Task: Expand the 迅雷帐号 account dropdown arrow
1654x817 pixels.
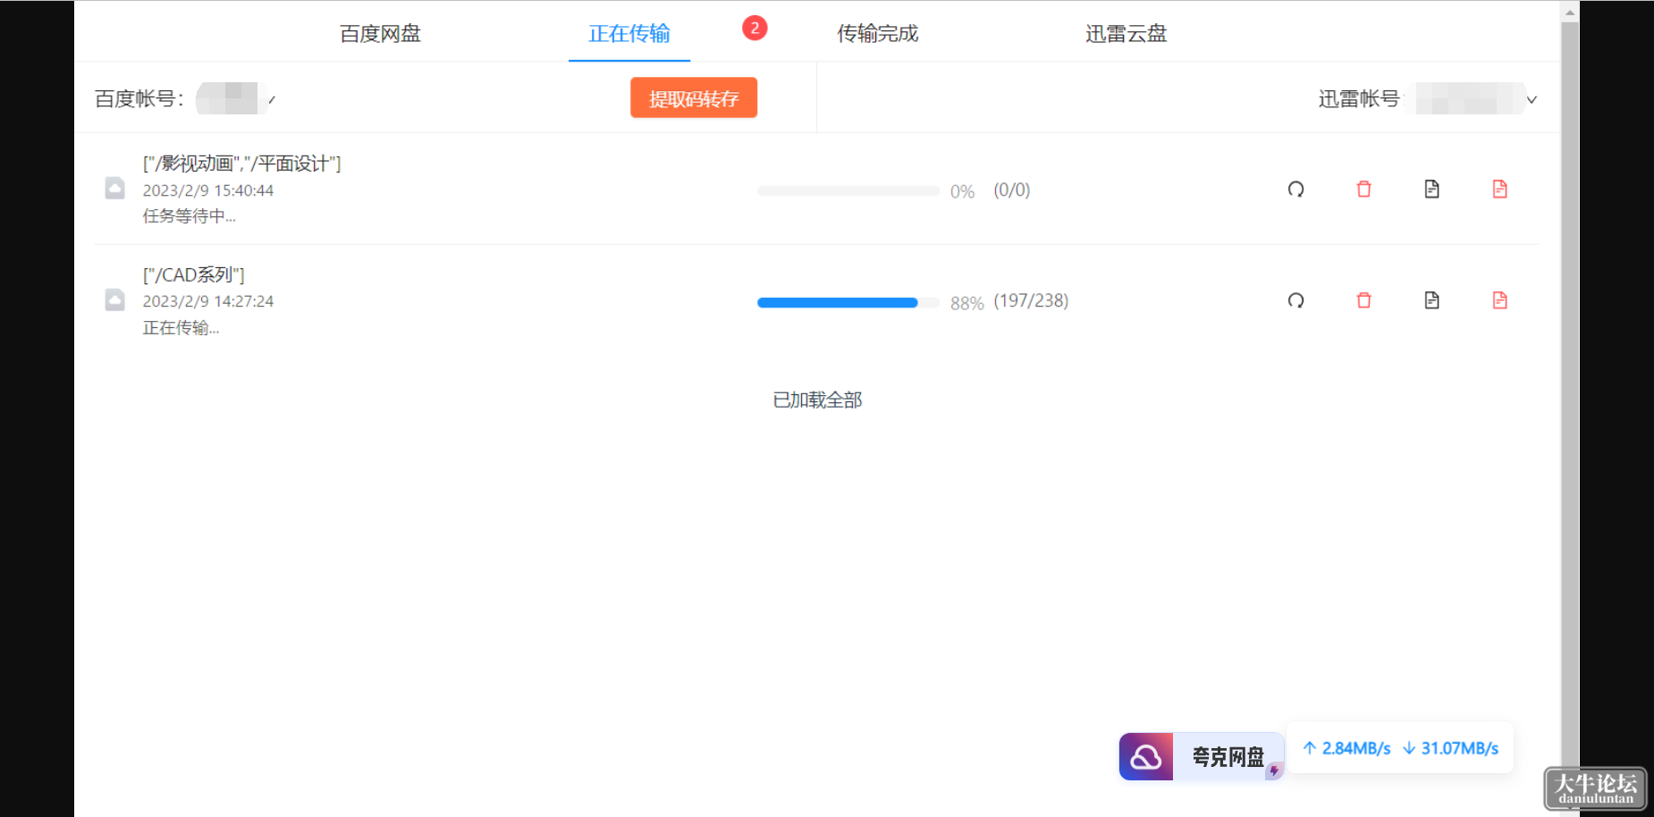Action: click(1532, 99)
